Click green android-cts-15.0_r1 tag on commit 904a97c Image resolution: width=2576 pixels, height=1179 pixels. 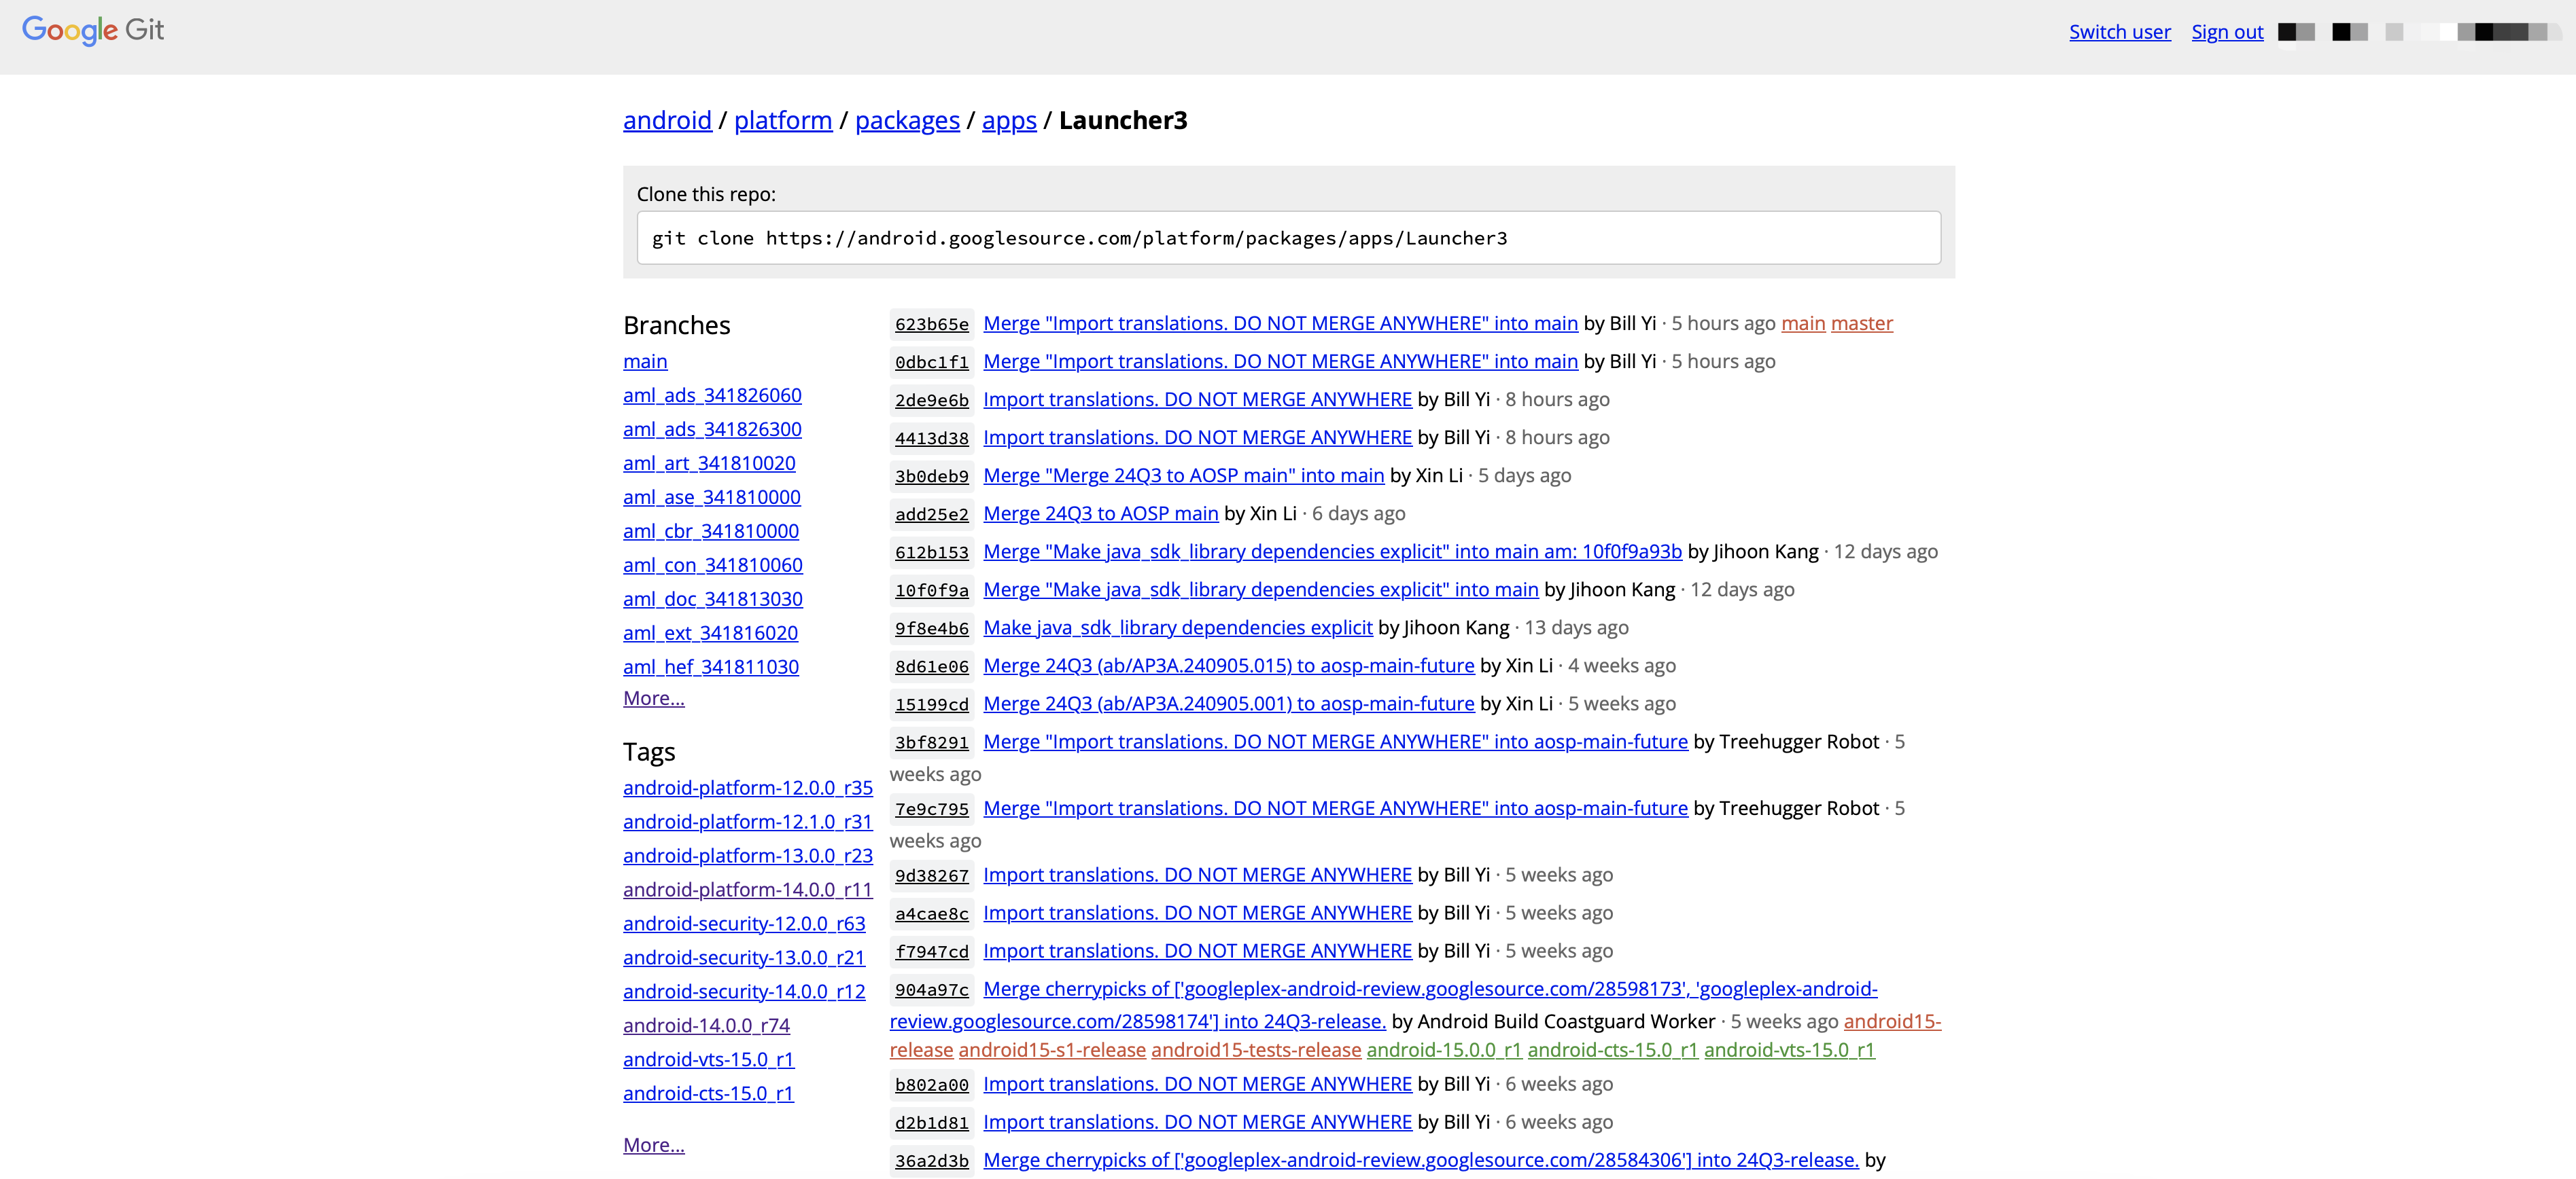pyautogui.click(x=1613, y=1050)
